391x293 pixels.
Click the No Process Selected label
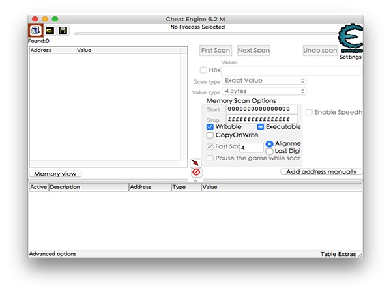coord(197,27)
